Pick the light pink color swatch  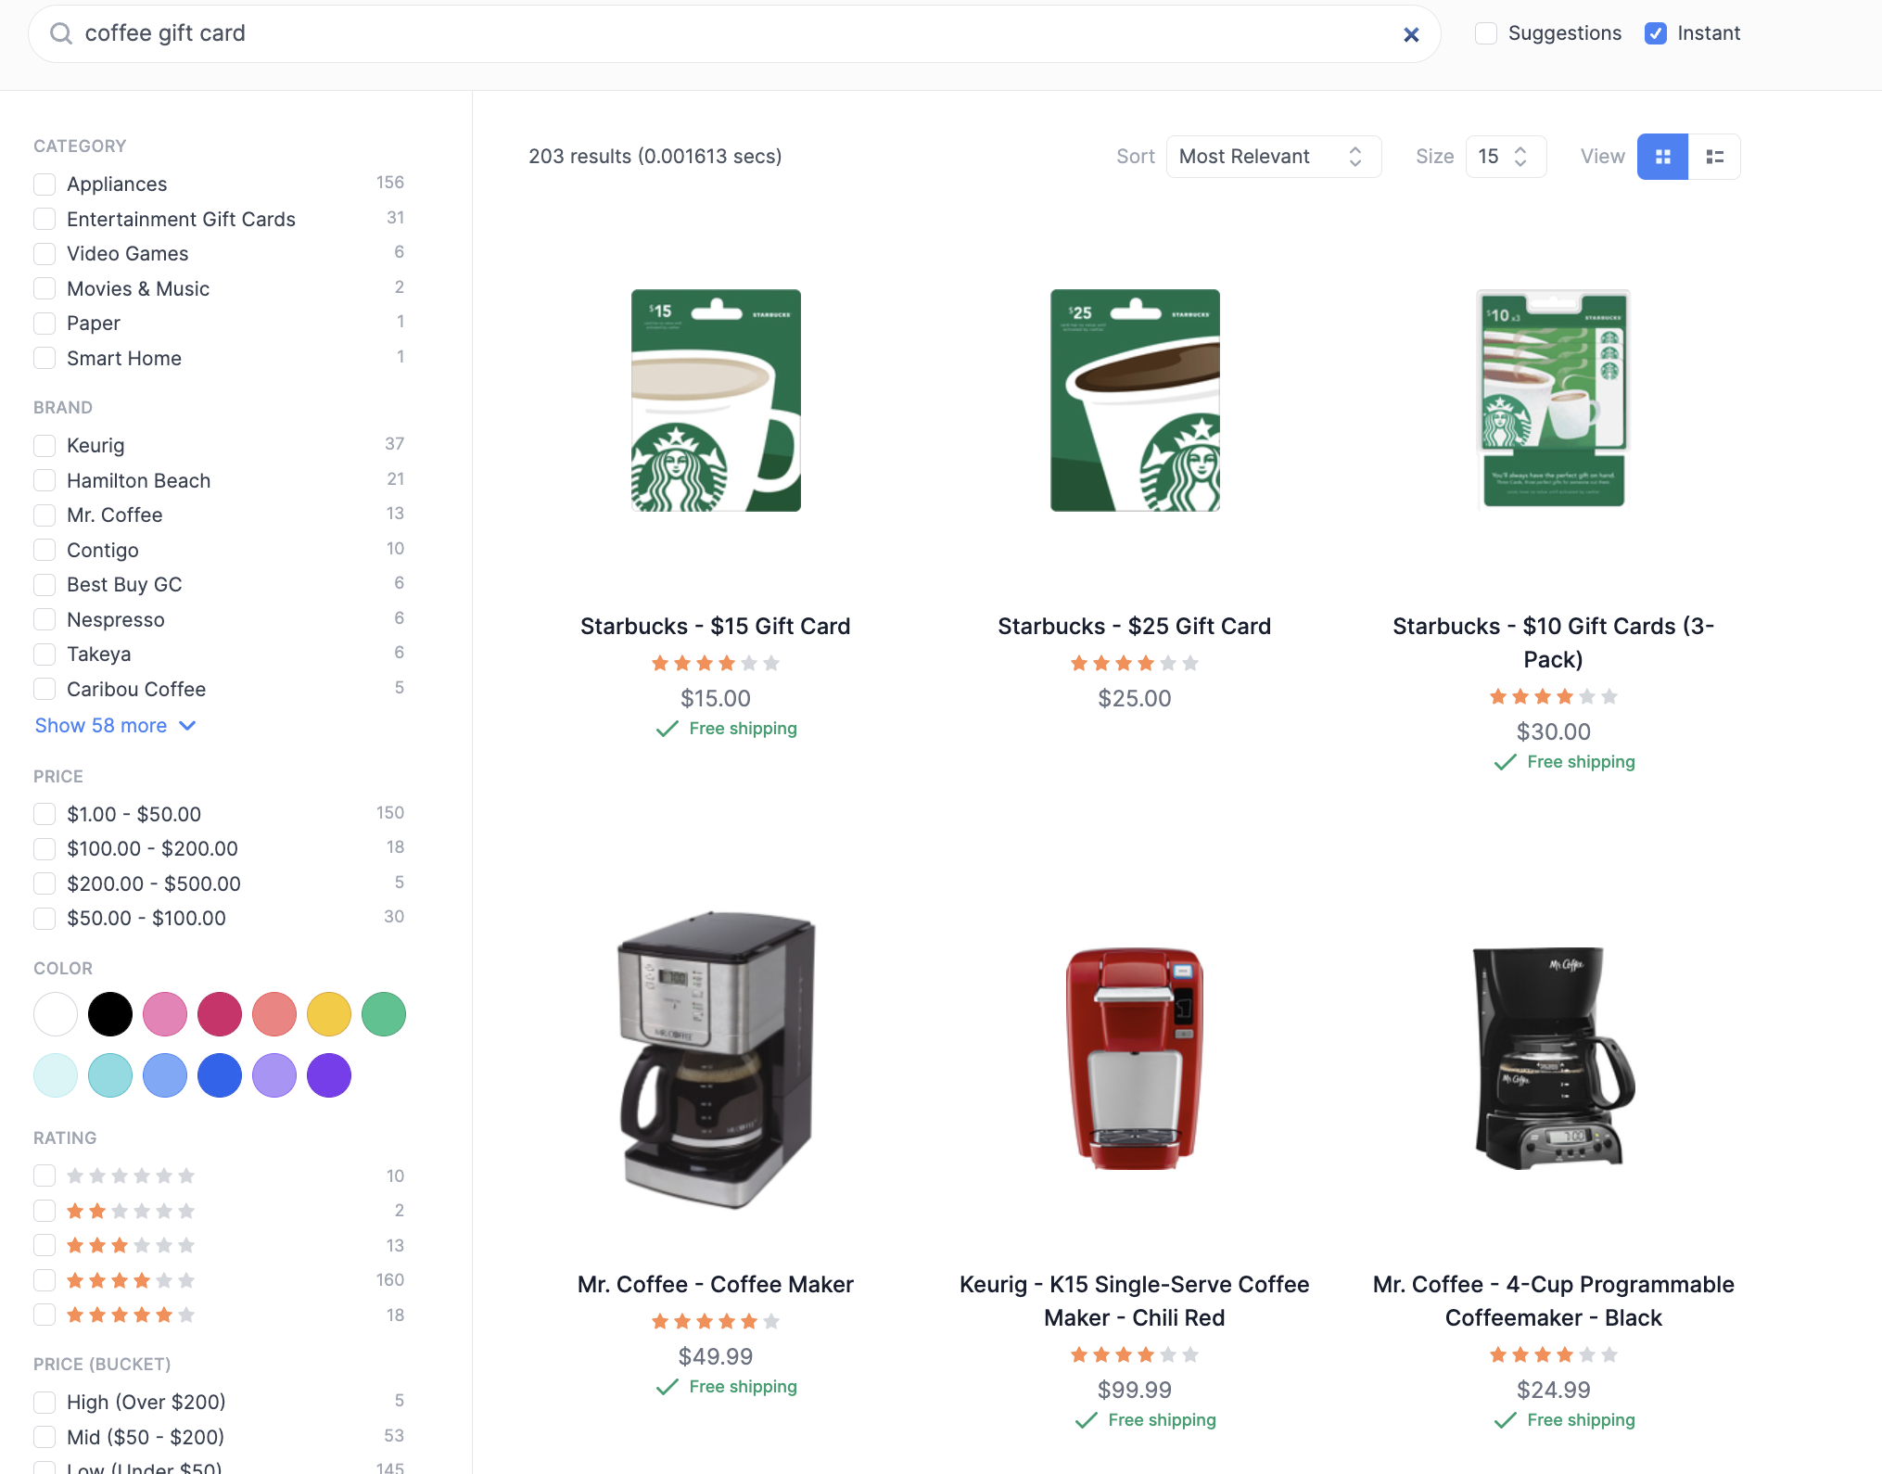pos(165,1014)
